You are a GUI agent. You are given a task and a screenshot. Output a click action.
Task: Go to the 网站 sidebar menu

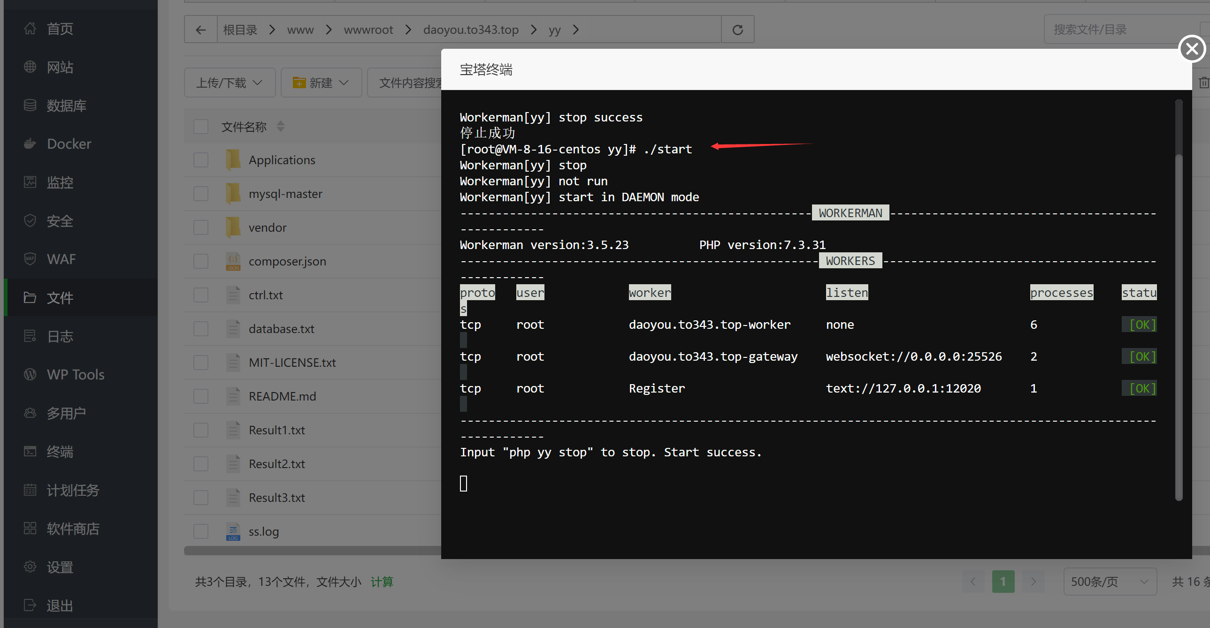60,67
